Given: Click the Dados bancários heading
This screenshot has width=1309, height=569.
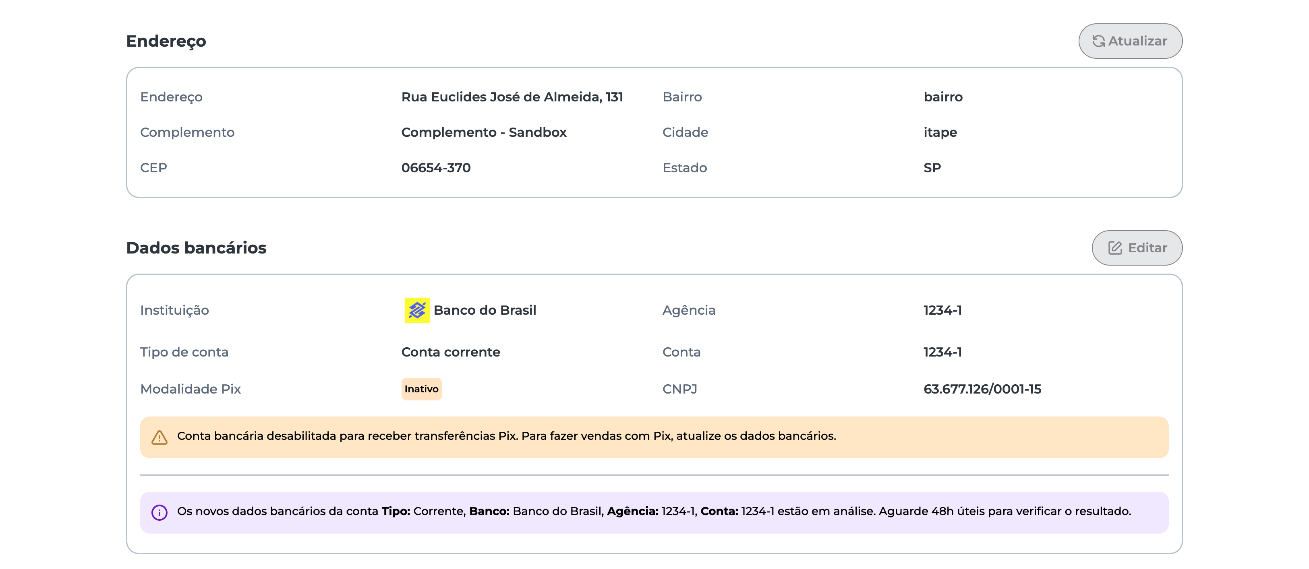Looking at the screenshot, I should coord(196,248).
